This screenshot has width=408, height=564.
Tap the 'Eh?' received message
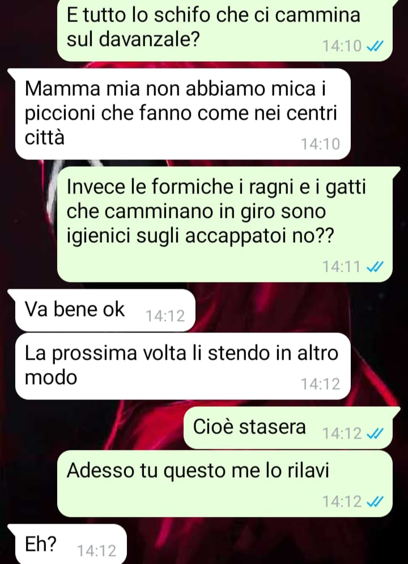pos(71,544)
